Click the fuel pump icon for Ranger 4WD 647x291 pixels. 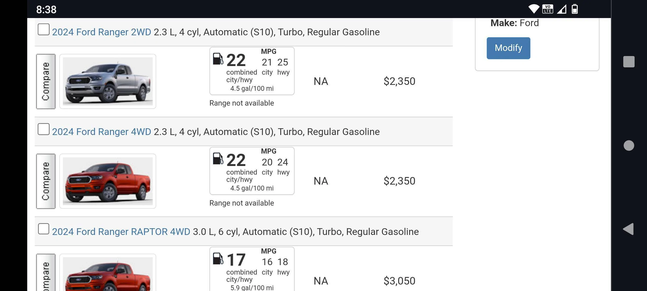tap(218, 158)
